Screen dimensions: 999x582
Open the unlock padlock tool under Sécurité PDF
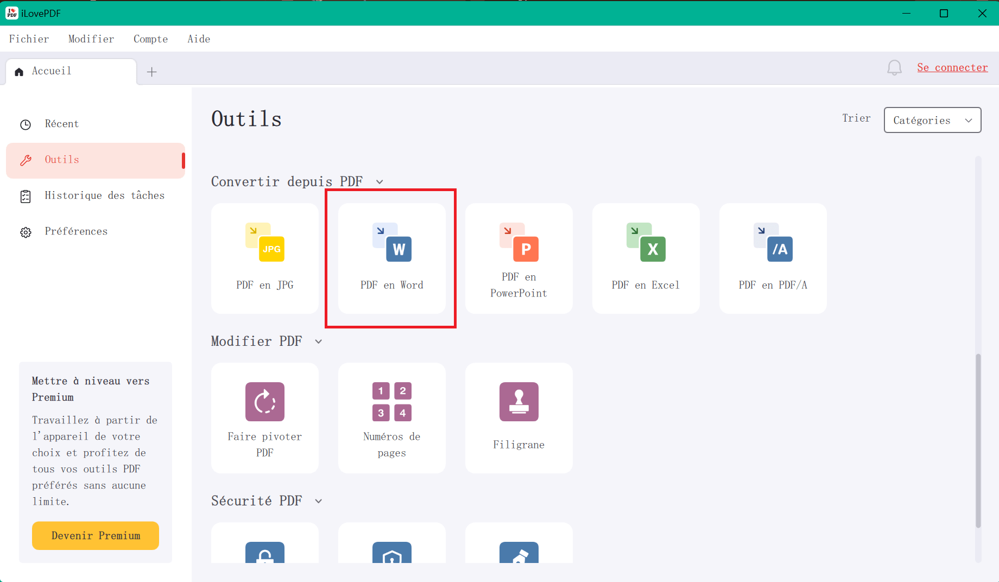point(265,553)
